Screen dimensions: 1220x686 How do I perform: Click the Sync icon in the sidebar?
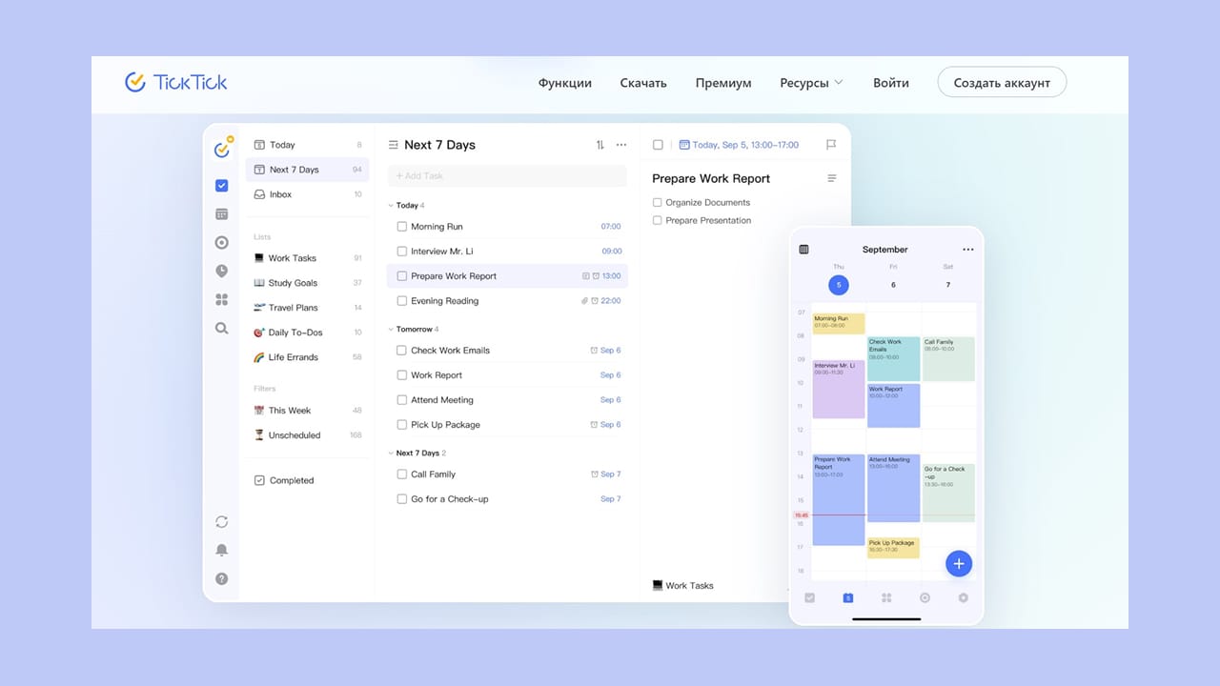(221, 521)
